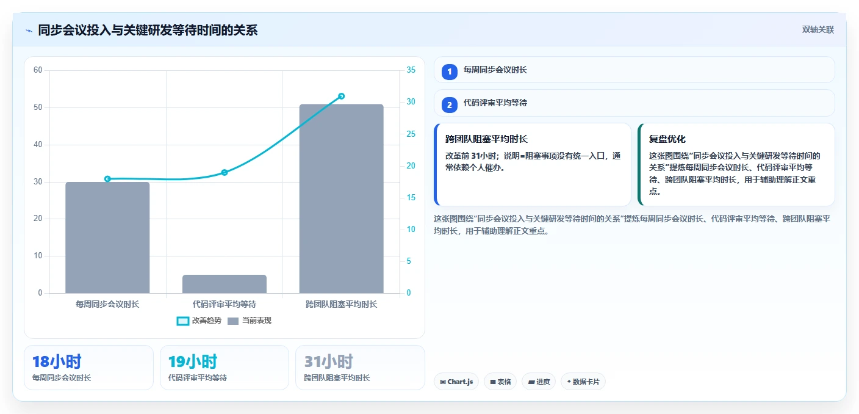859x414 pixels.
Task: Click the x-axis label 每周同步会议时长
Action: [107, 304]
